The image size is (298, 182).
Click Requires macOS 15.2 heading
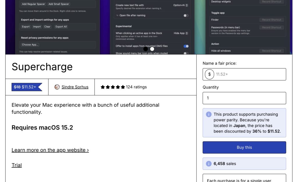click(42, 128)
